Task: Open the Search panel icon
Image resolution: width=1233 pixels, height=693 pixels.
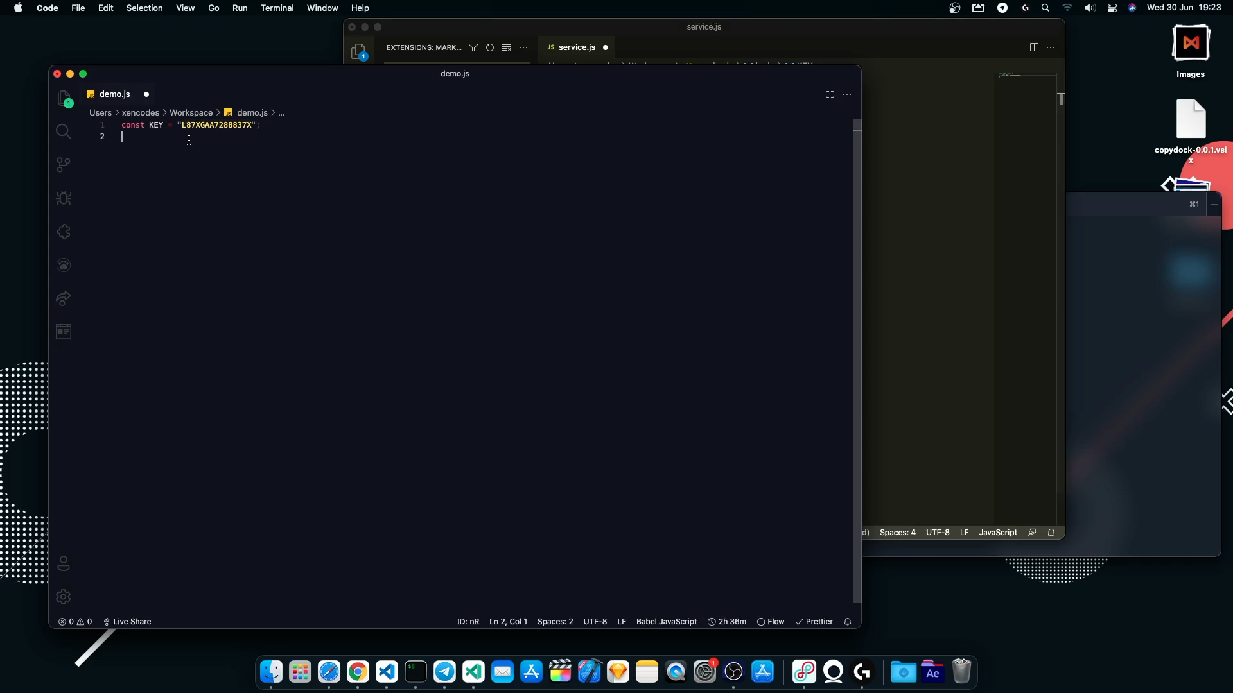Action: [x=64, y=132]
